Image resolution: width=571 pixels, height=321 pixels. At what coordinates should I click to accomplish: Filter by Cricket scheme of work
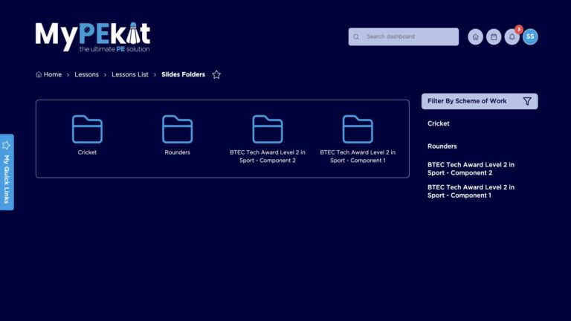click(439, 123)
